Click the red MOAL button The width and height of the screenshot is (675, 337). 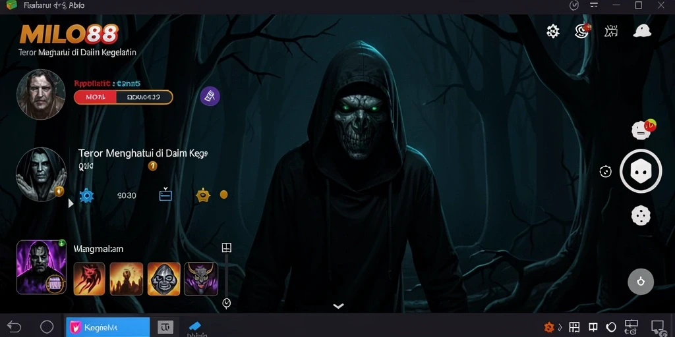pyautogui.click(x=95, y=97)
